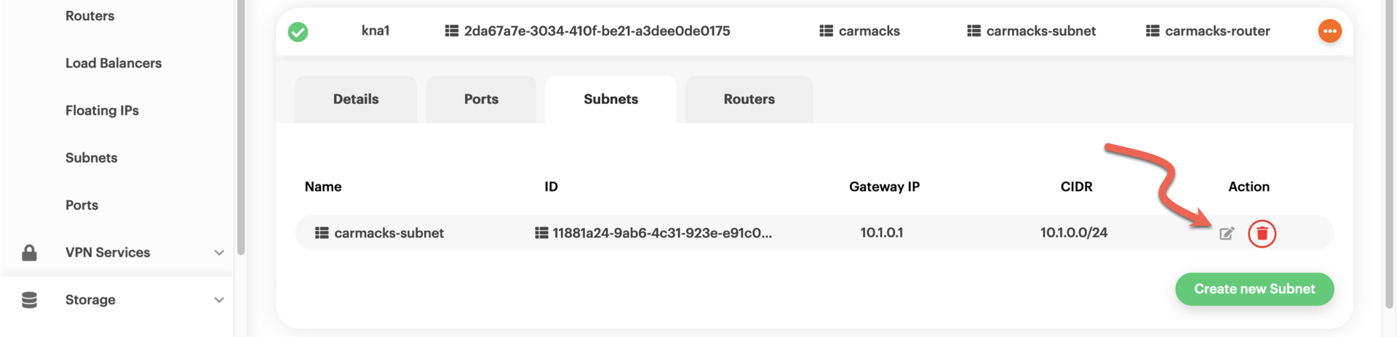1397x337 pixels.
Task: Click the green active status checkmark
Action: (x=298, y=32)
